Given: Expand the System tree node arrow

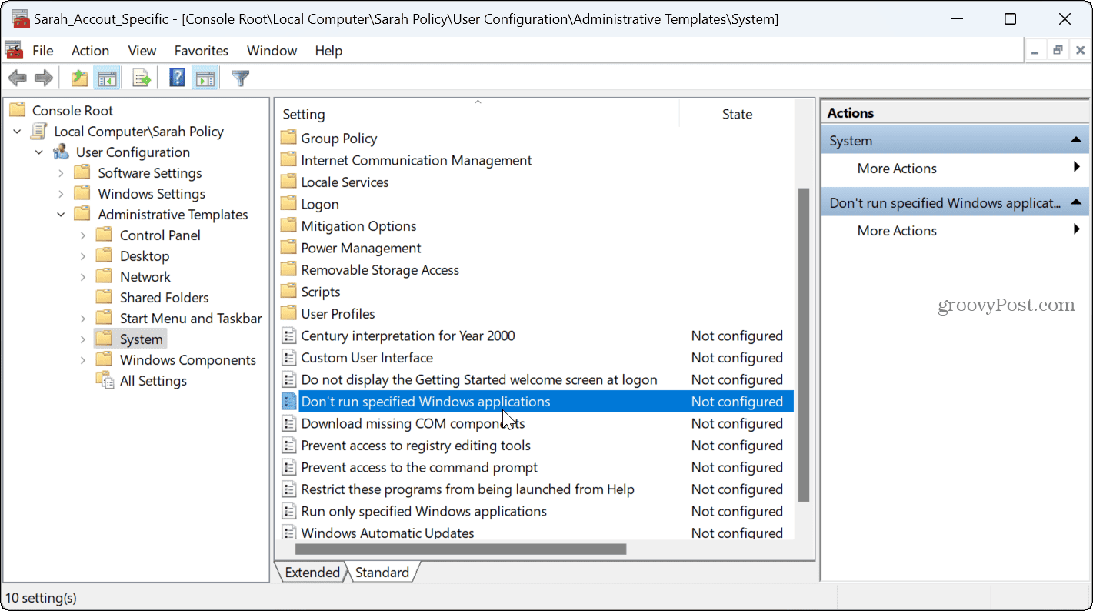Looking at the screenshot, I should pyautogui.click(x=83, y=339).
